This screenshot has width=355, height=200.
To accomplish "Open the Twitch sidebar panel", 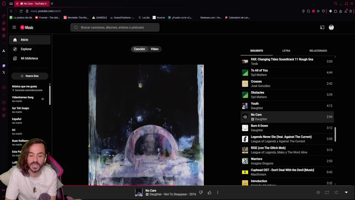I will click(4, 66).
